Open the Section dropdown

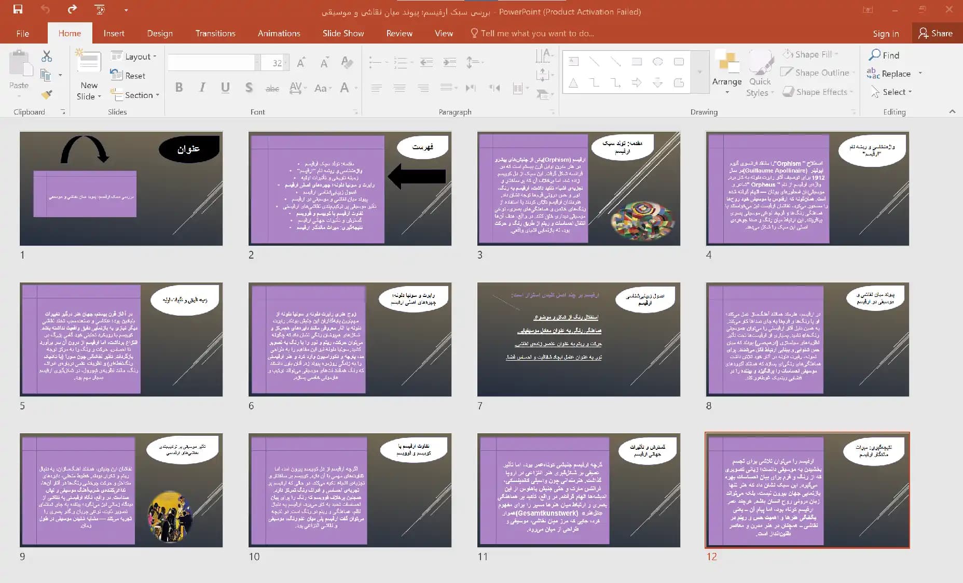click(134, 95)
